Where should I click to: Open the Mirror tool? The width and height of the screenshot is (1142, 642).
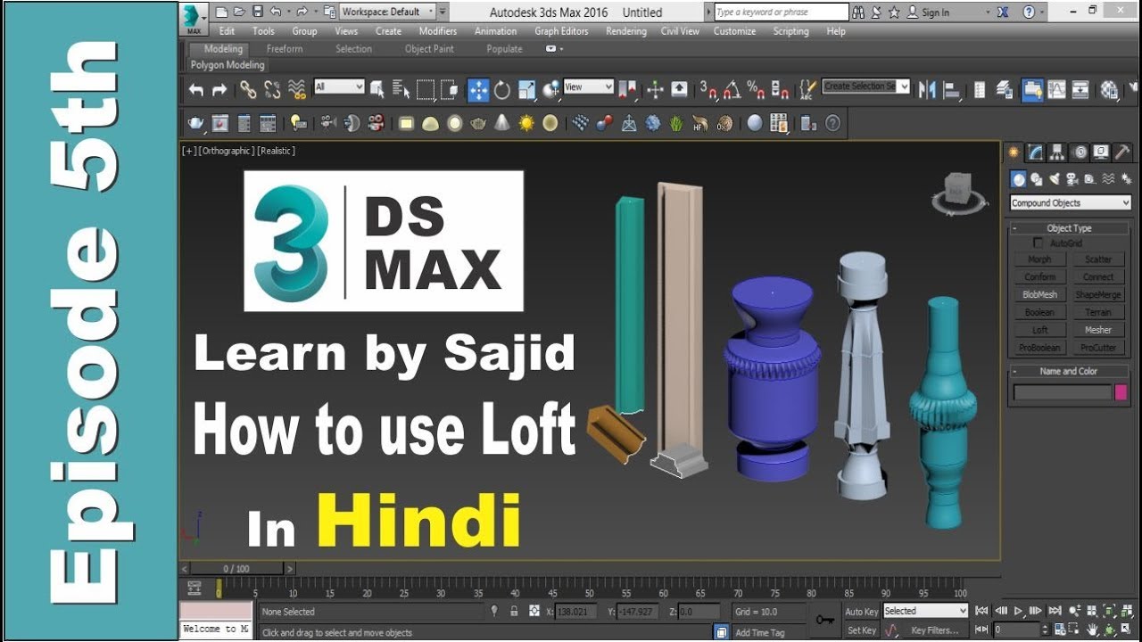click(927, 89)
